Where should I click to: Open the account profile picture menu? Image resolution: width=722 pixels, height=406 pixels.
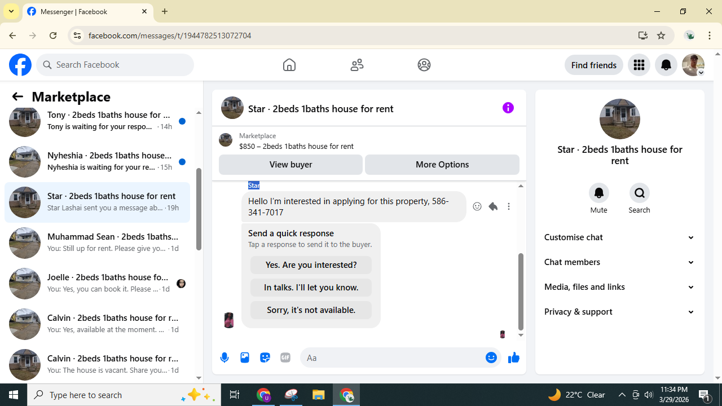point(693,65)
